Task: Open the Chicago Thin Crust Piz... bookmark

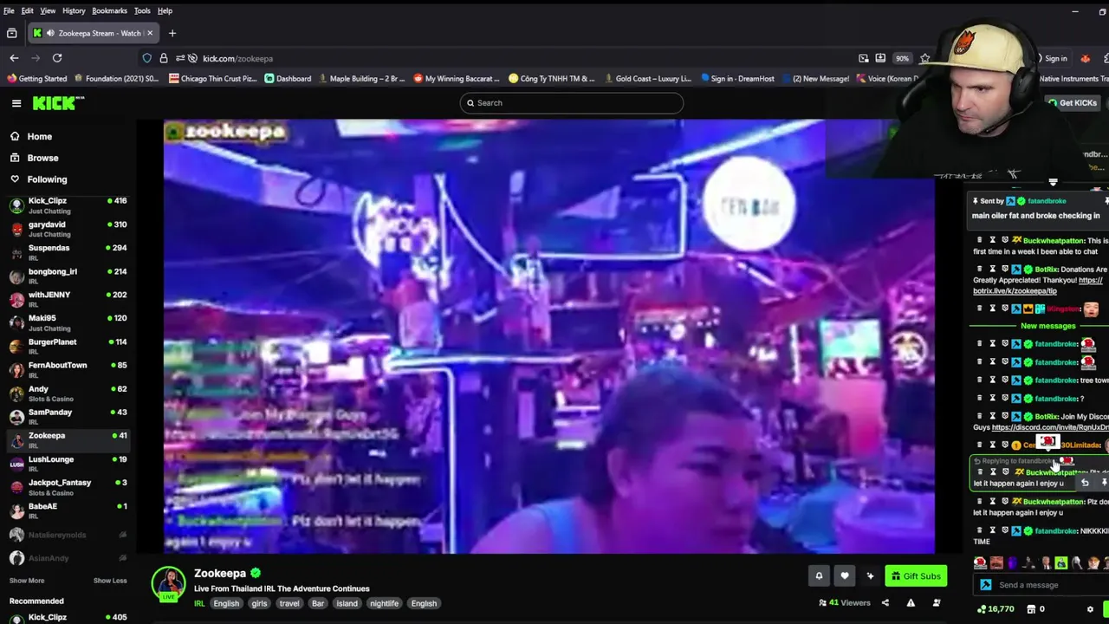Action: pyautogui.click(x=213, y=79)
